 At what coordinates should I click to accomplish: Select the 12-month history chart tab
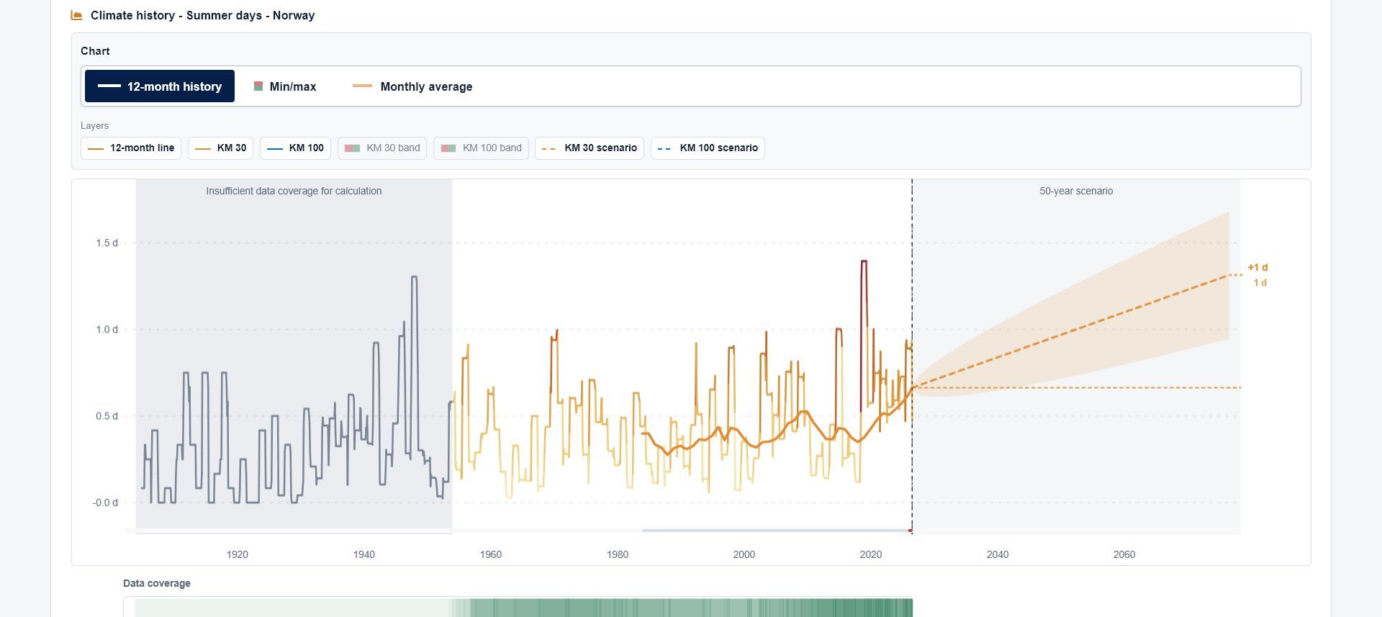160,86
